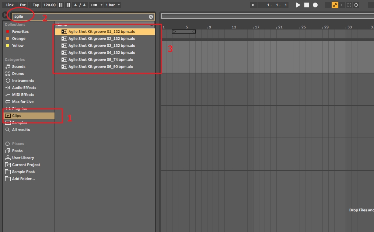Screen dimensions: 374x232
Task: Select the Clips category
Action: pyautogui.click(x=29, y=115)
